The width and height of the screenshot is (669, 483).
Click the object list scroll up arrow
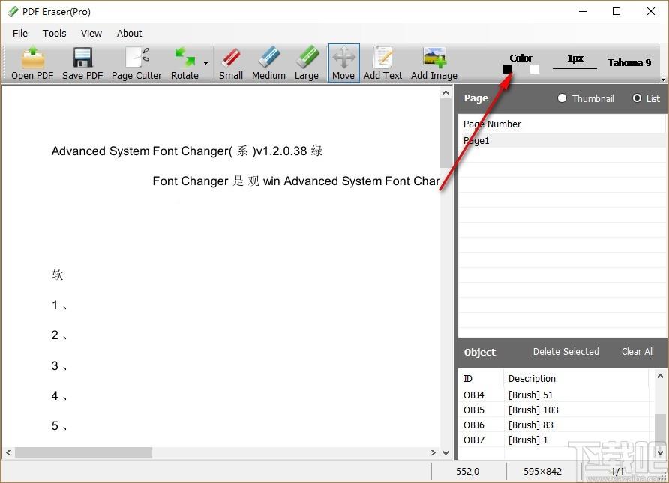(660, 376)
